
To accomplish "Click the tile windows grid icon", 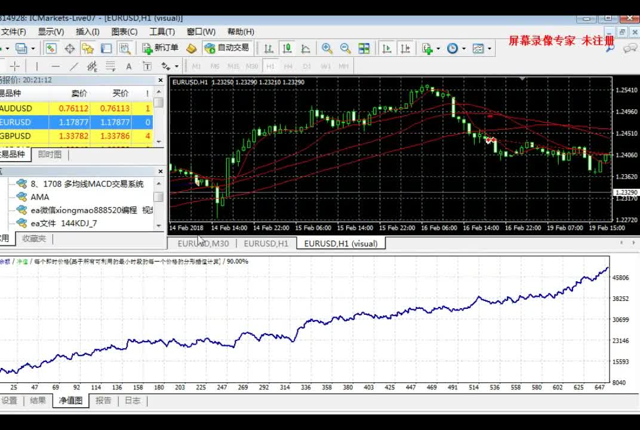I will pos(364,48).
